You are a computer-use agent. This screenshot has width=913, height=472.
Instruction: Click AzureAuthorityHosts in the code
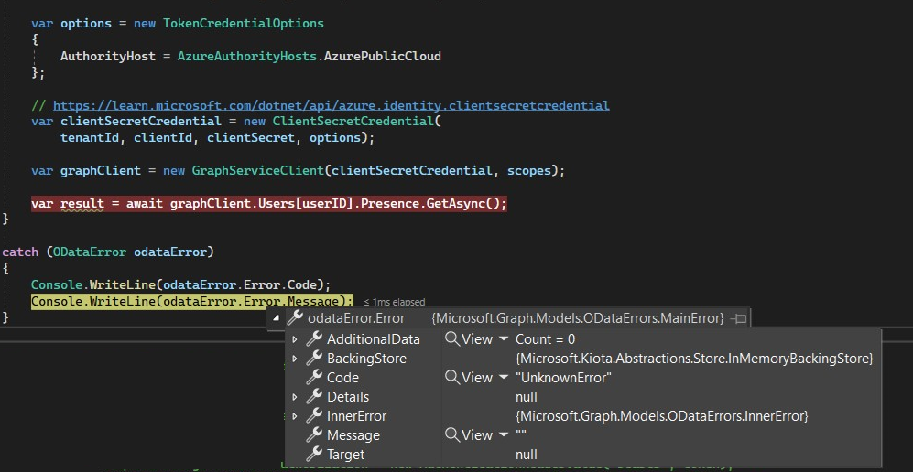[x=247, y=57]
